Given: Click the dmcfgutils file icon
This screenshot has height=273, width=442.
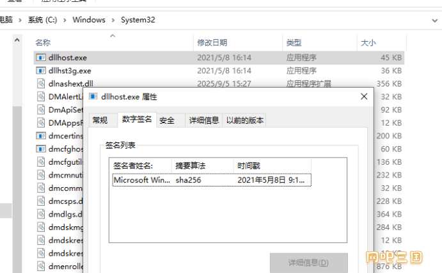Looking at the screenshot, I should click(41, 161).
